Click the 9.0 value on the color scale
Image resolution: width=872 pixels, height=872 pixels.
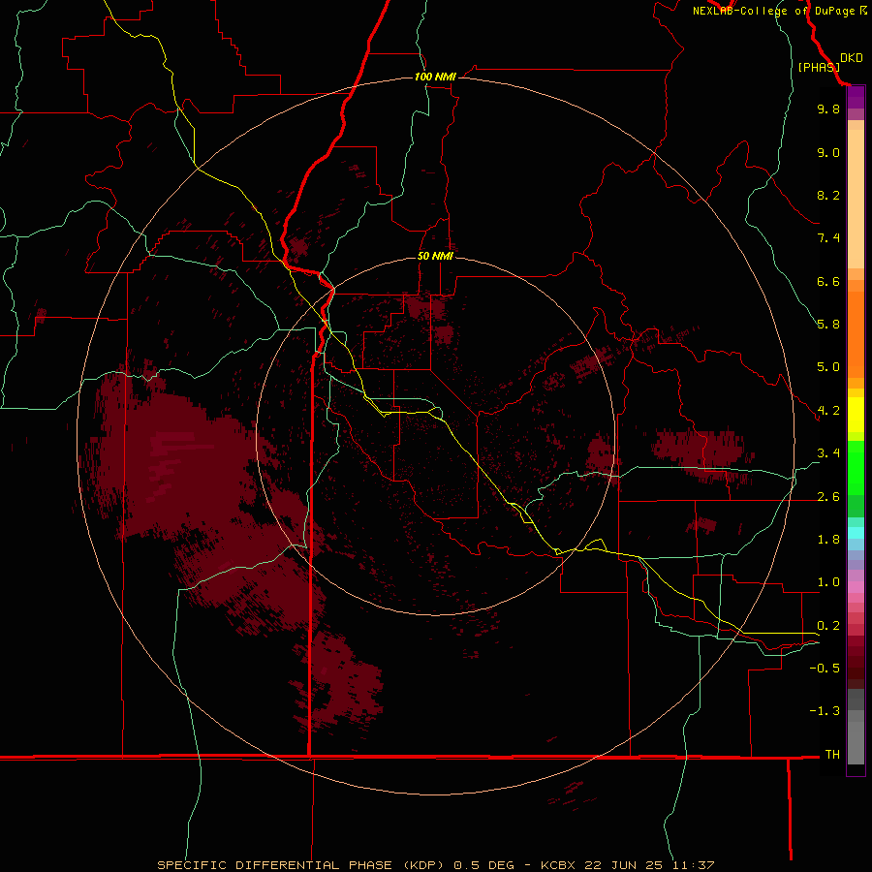click(828, 152)
